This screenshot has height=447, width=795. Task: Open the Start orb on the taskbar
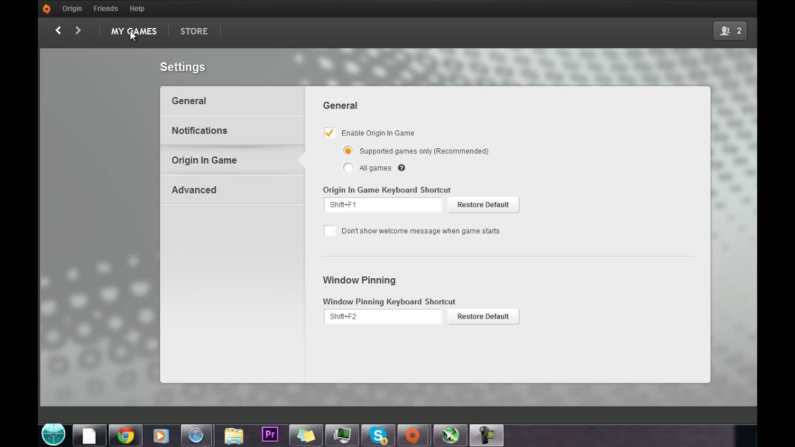click(53, 435)
